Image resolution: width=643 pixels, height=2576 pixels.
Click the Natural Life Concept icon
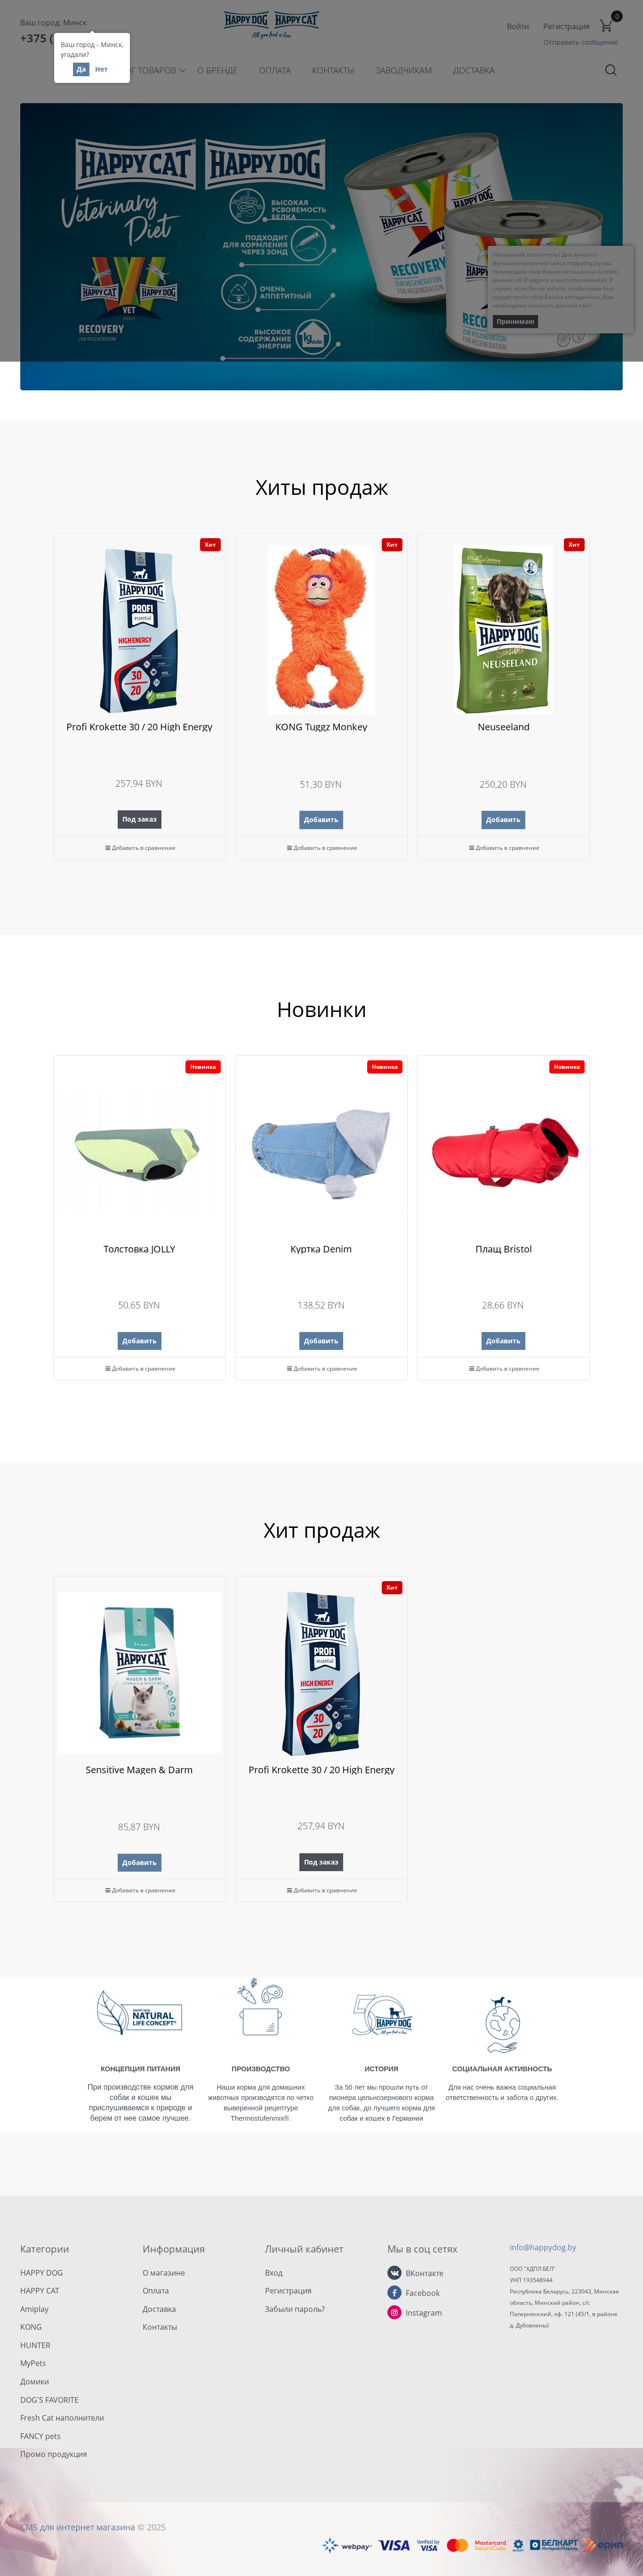(x=140, y=2012)
